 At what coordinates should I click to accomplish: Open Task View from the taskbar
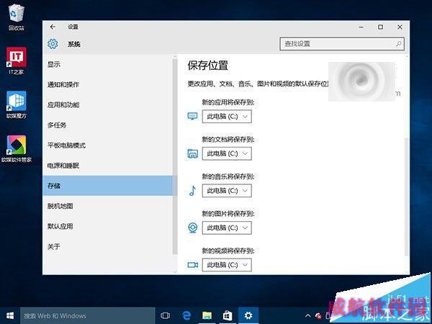pos(165,316)
